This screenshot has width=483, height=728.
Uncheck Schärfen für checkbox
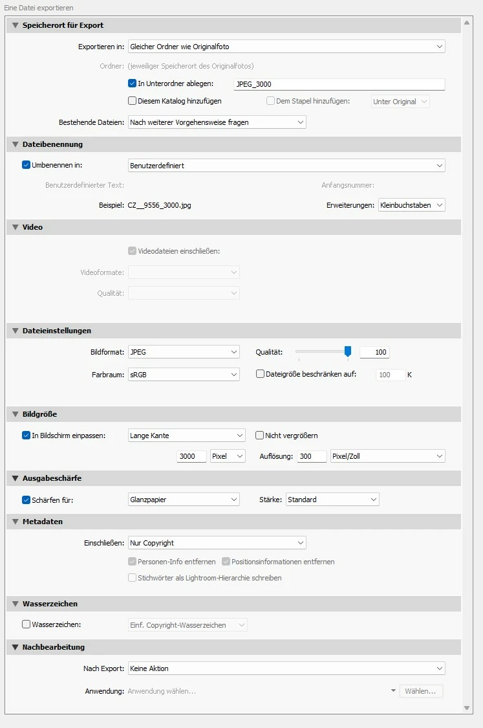point(27,500)
